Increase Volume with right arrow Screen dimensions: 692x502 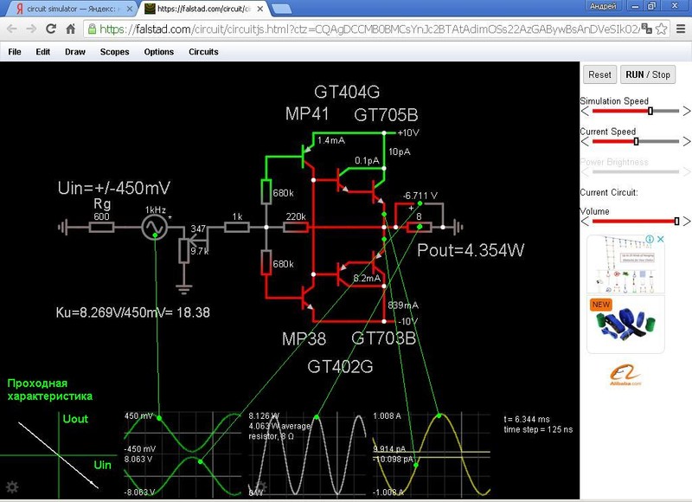pos(686,222)
